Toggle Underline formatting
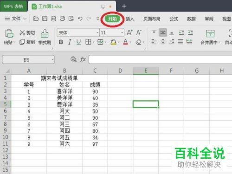Image resolution: width=232 pixels, height=174 pixels. tap(78, 42)
